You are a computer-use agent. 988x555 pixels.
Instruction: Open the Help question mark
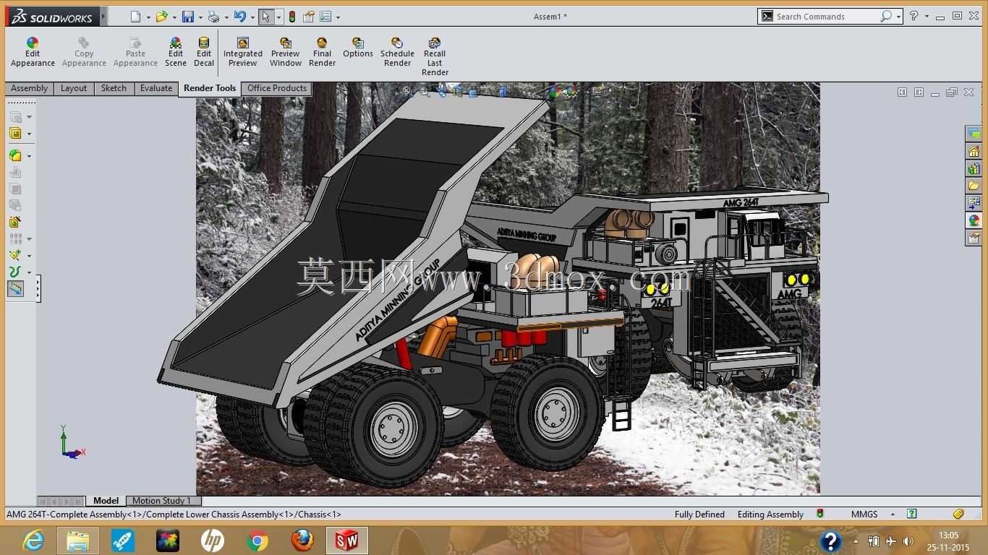915,16
